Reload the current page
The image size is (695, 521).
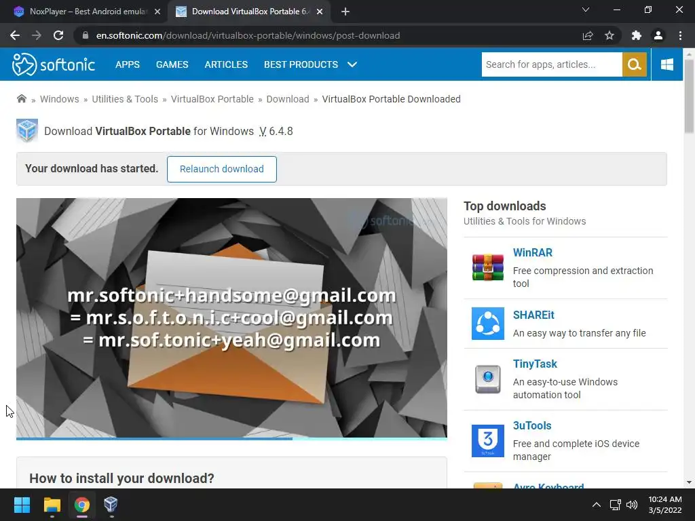coord(58,35)
